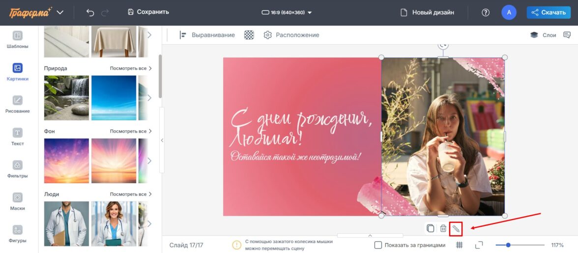Click the rotate handle above the photo

pyautogui.click(x=443, y=46)
